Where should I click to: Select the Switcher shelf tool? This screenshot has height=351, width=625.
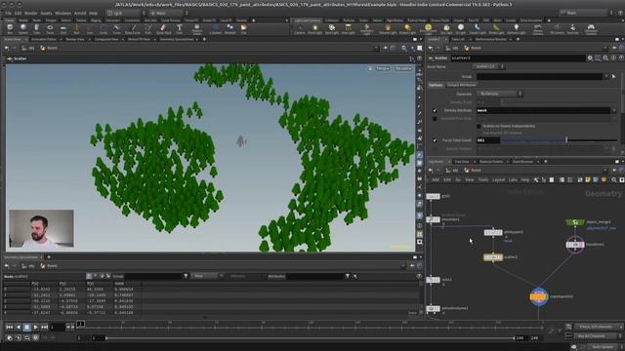coord(573,28)
